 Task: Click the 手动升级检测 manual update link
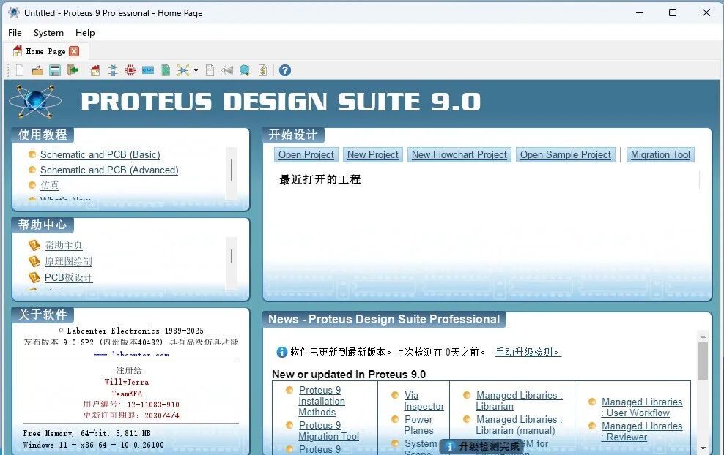pos(528,352)
